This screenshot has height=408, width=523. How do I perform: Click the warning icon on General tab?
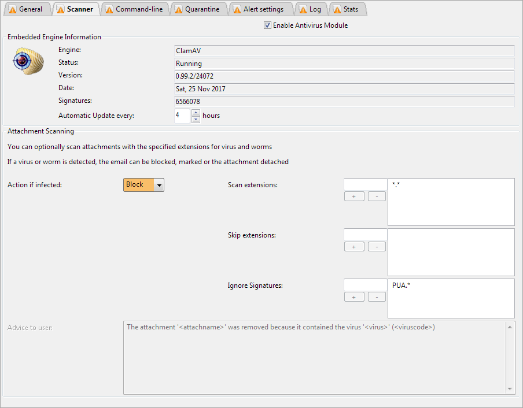click(x=13, y=9)
